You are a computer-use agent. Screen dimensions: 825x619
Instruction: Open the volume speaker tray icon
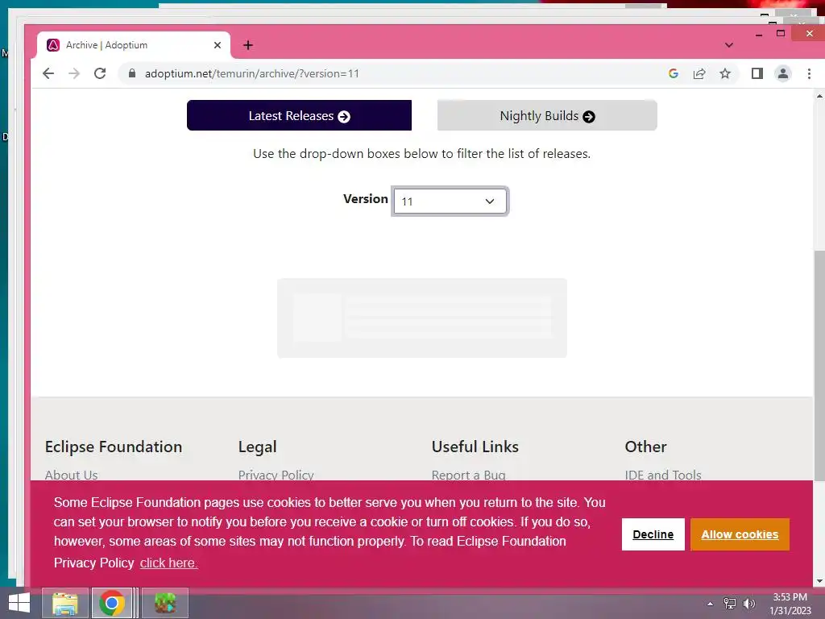pos(748,604)
